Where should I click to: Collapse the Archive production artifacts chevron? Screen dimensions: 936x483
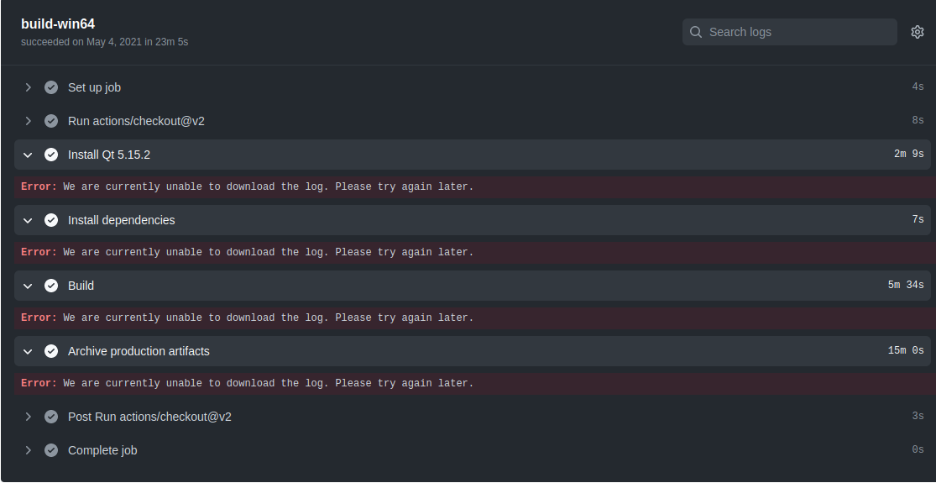[x=28, y=351]
